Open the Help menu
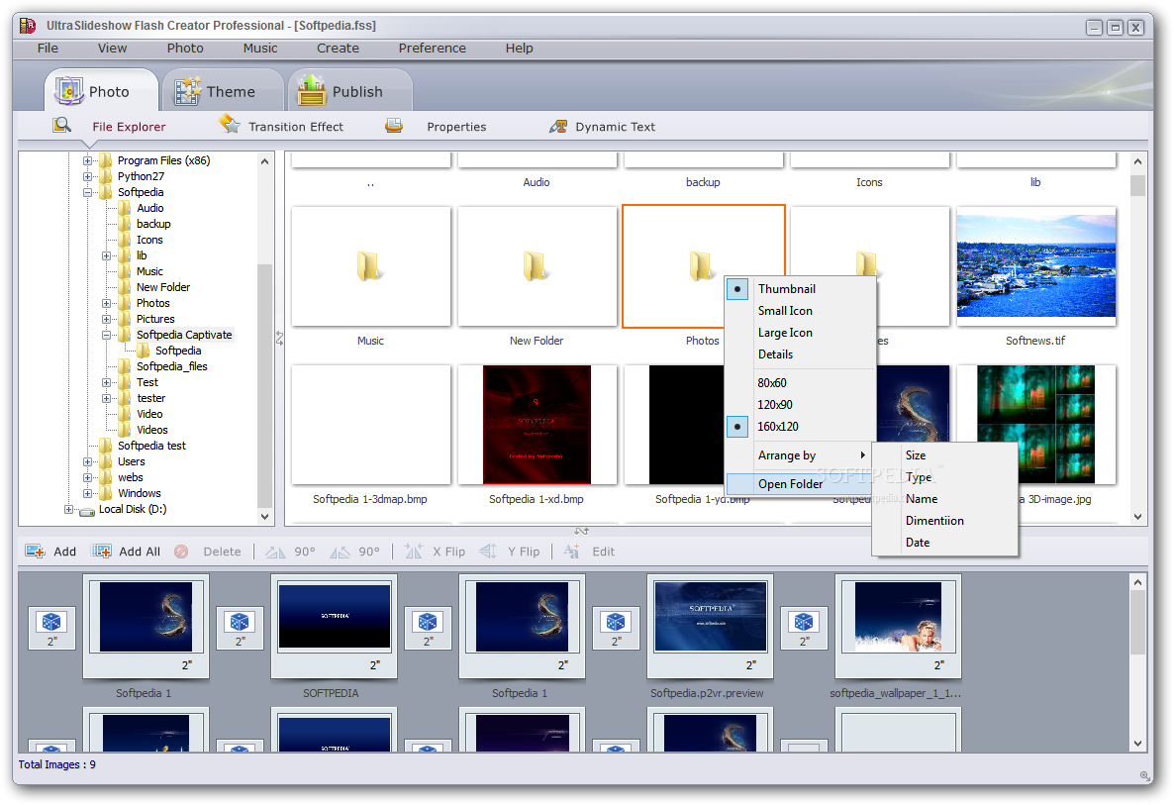Screen dimensions: 1174x805 tap(519, 48)
